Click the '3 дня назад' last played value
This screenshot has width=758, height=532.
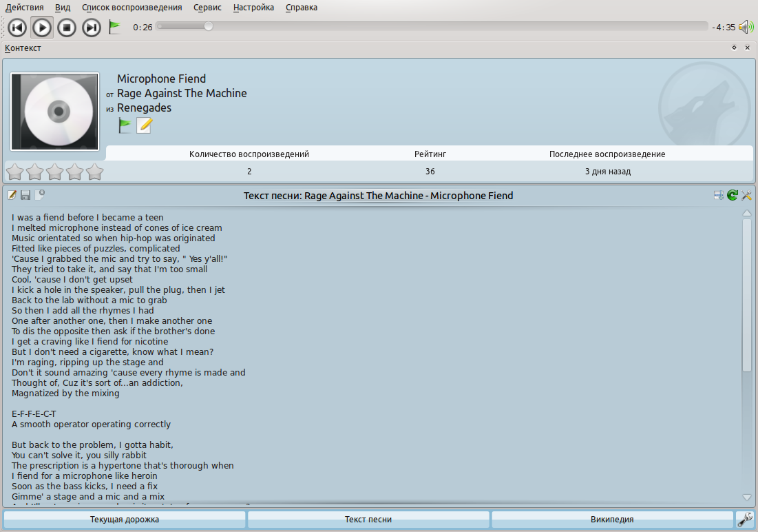[x=608, y=172]
